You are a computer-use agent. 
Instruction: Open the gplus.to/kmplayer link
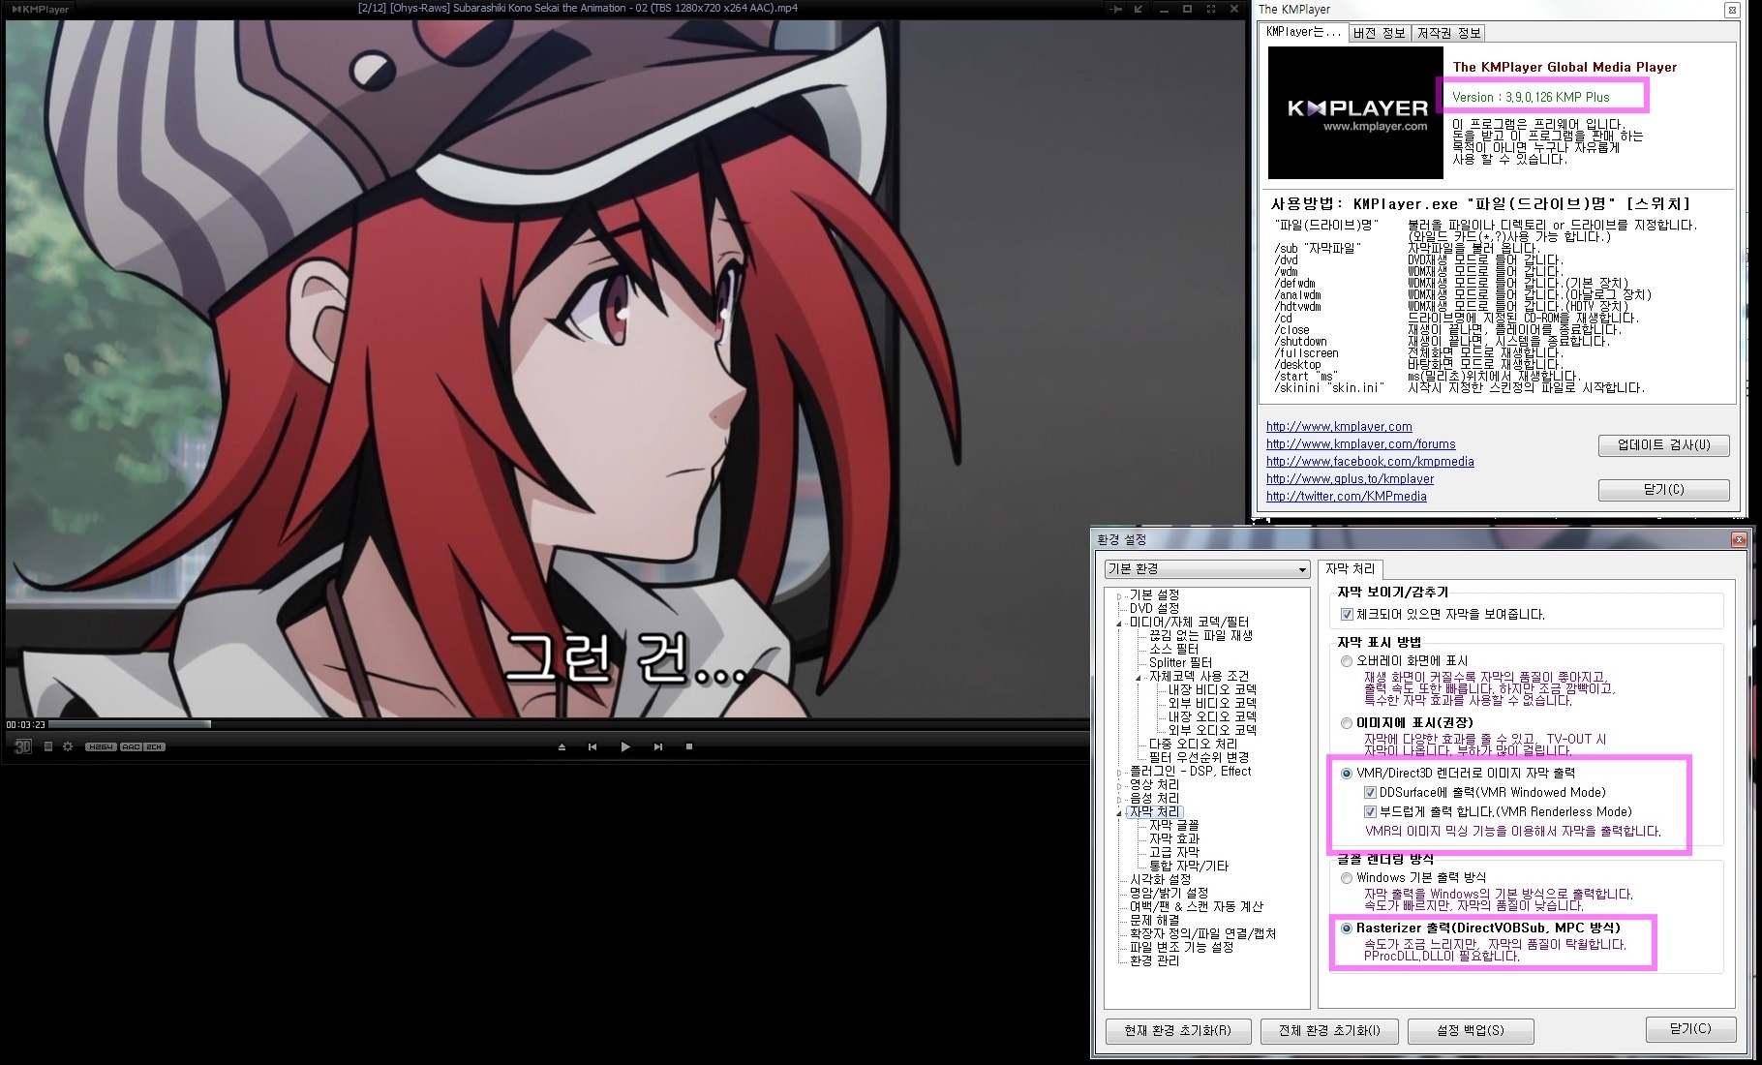coord(1350,479)
